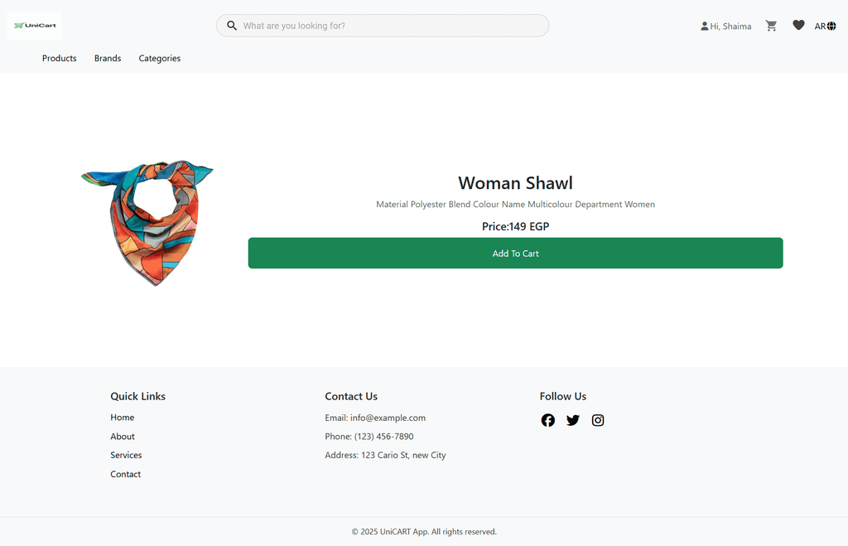This screenshot has height=546, width=848.
Task: Click the info@example.com email text
Action: pos(387,418)
